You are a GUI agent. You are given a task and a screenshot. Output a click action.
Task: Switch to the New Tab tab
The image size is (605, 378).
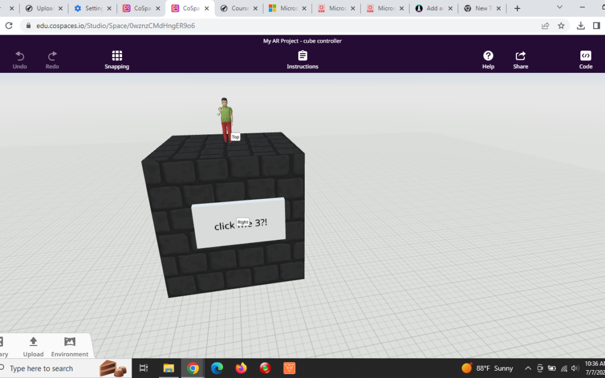482,8
